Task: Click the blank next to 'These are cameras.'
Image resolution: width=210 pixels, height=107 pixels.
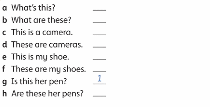Action: (99, 46)
